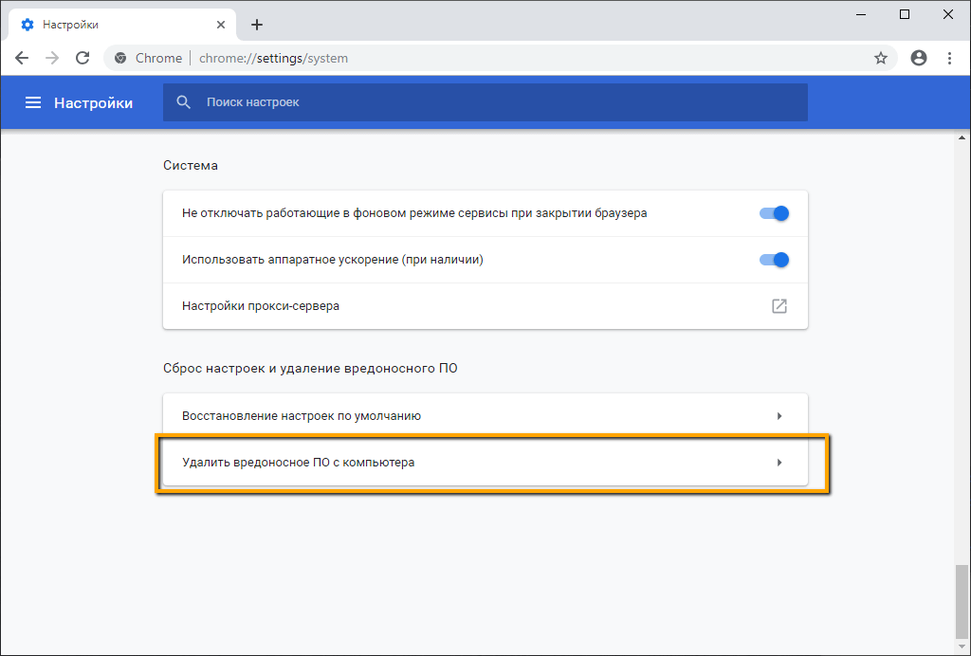Viewport: 971px width, 656px height.
Task: Toggle background services when browser closes
Action: tap(774, 213)
